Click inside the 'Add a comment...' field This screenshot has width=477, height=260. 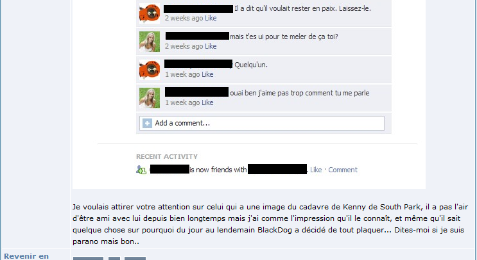(x=262, y=123)
